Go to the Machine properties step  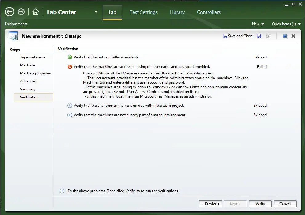coord(36,73)
